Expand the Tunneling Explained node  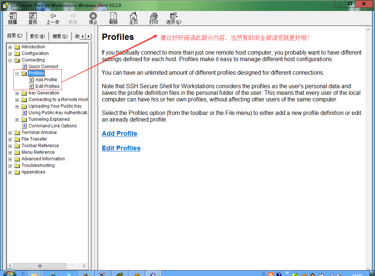(17, 120)
